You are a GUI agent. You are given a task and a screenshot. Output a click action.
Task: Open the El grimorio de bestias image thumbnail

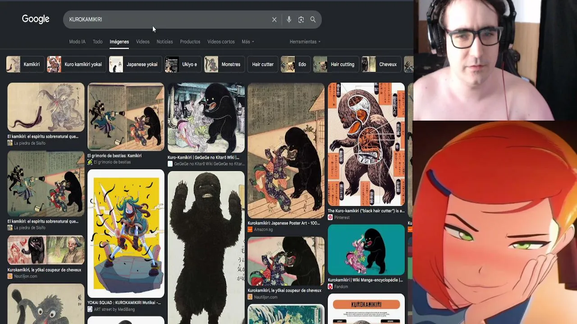point(126,117)
